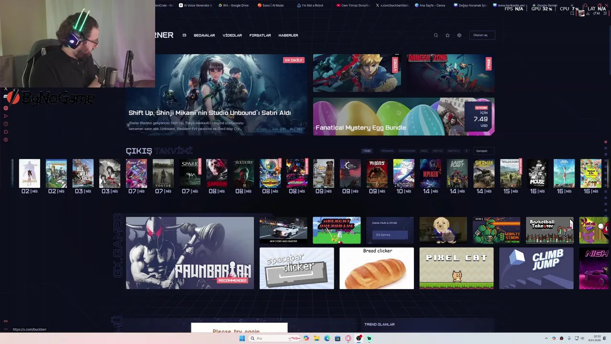The image size is (611, 344).
Task: Open the Minos game cover
Action: coord(377,173)
